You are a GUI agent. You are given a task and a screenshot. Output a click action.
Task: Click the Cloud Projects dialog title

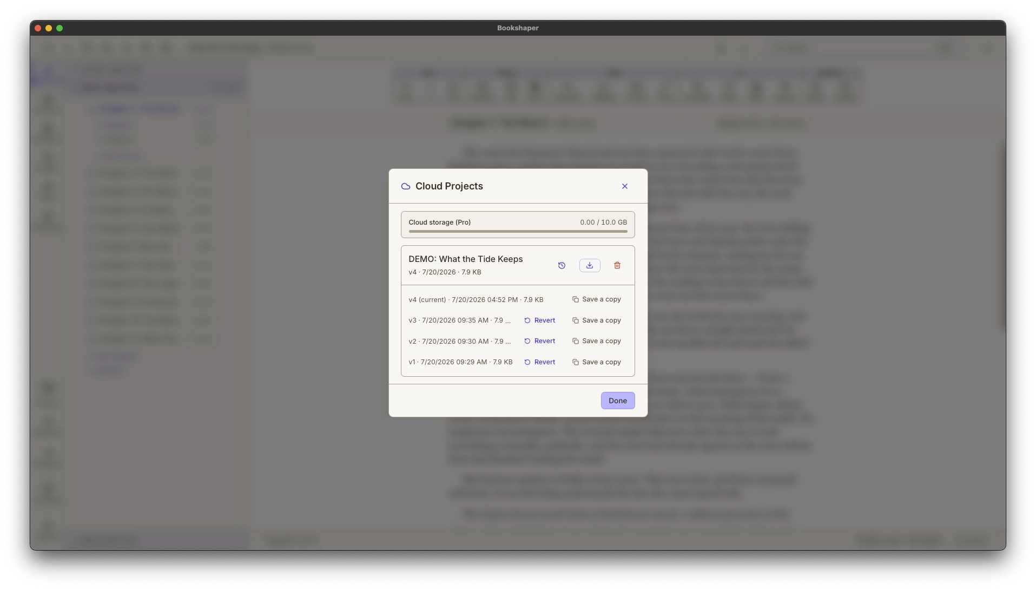pos(449,186)
